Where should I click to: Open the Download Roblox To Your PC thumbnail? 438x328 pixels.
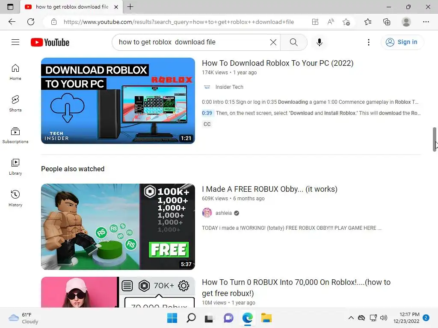click(118, 101)
